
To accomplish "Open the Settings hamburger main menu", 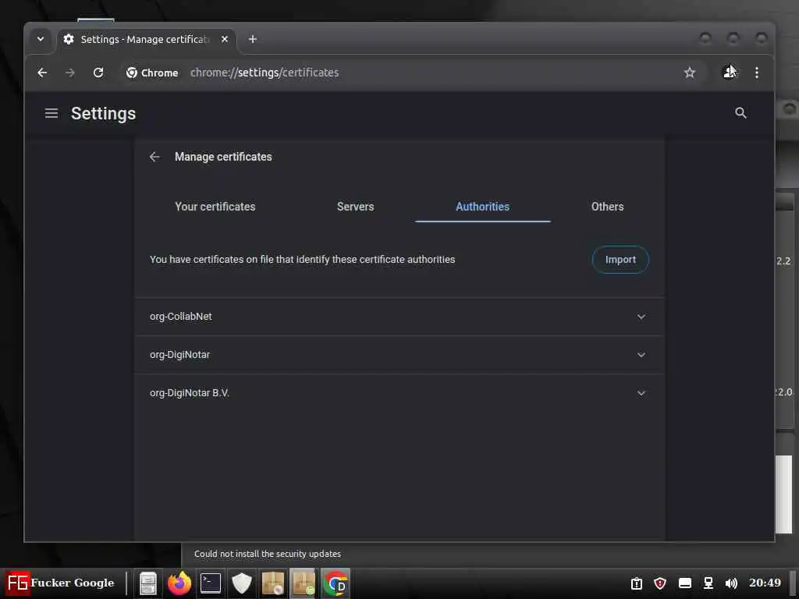I will coord(51,113).
